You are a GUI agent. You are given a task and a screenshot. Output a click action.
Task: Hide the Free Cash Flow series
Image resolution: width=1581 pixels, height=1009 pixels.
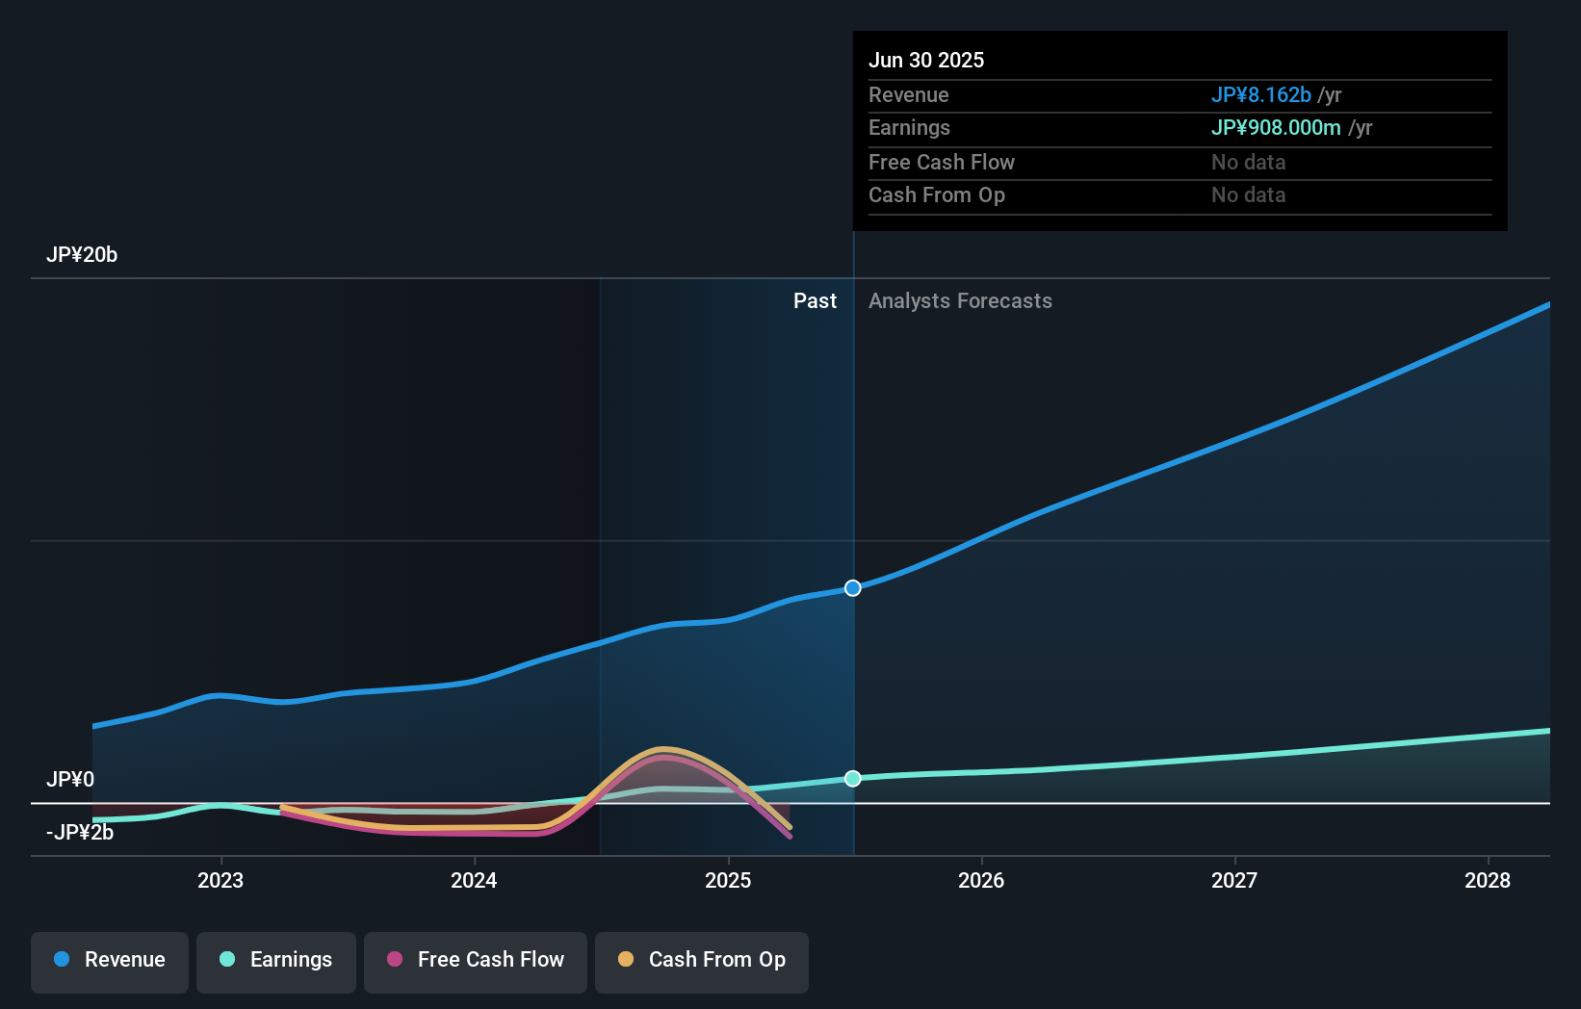point(475,961)
